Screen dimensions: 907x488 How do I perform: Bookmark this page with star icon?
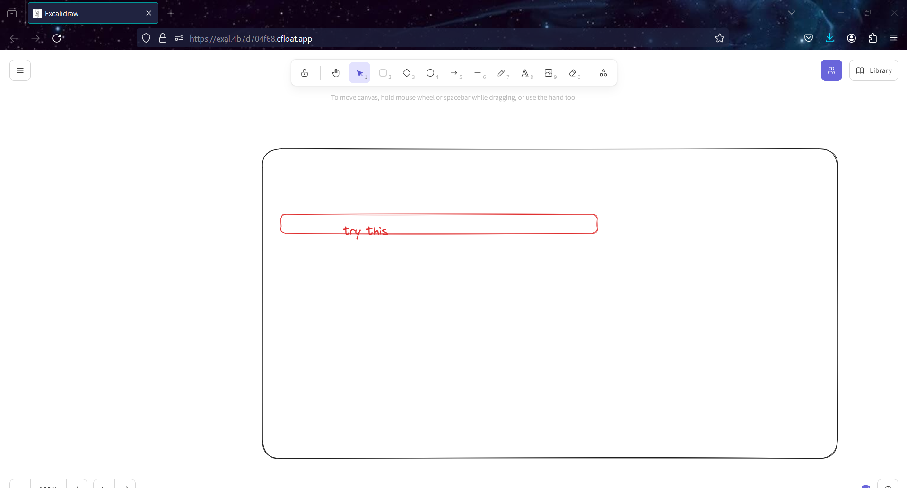pos(720,38)
